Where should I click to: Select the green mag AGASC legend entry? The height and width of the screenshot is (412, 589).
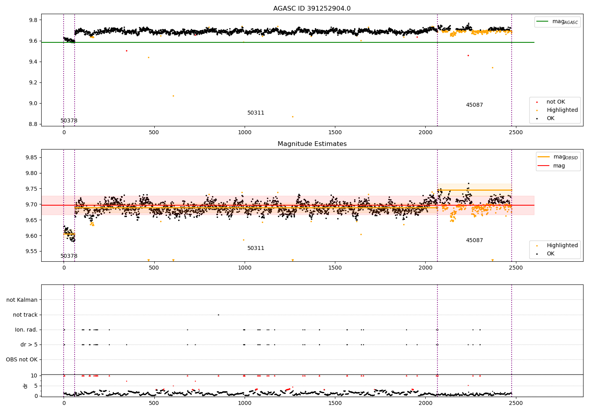[557, 22]
